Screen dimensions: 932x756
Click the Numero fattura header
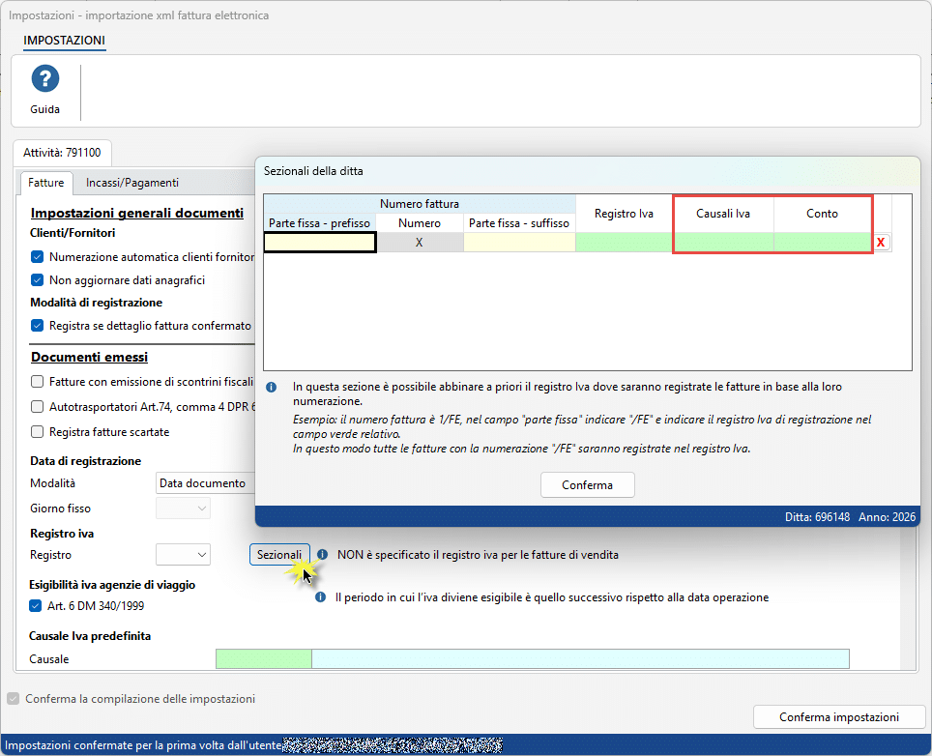click(x=420, y=204)
